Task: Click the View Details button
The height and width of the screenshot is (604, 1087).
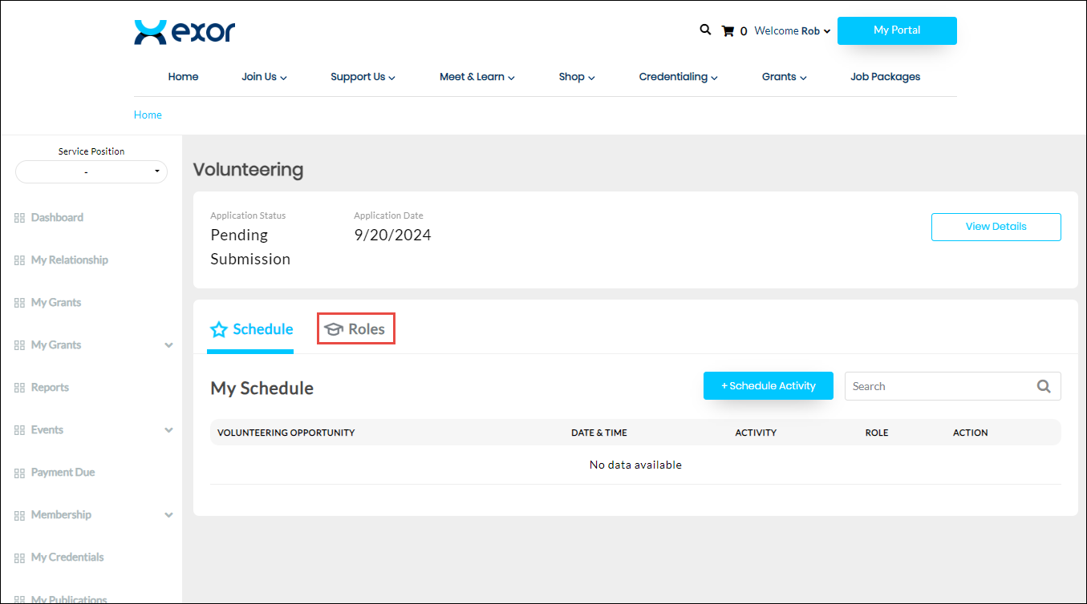Action: [996, 227]
